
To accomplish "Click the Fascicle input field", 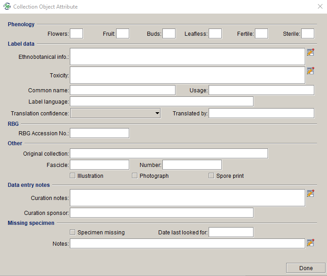I will pyautogui.click(x=99, y=165).
